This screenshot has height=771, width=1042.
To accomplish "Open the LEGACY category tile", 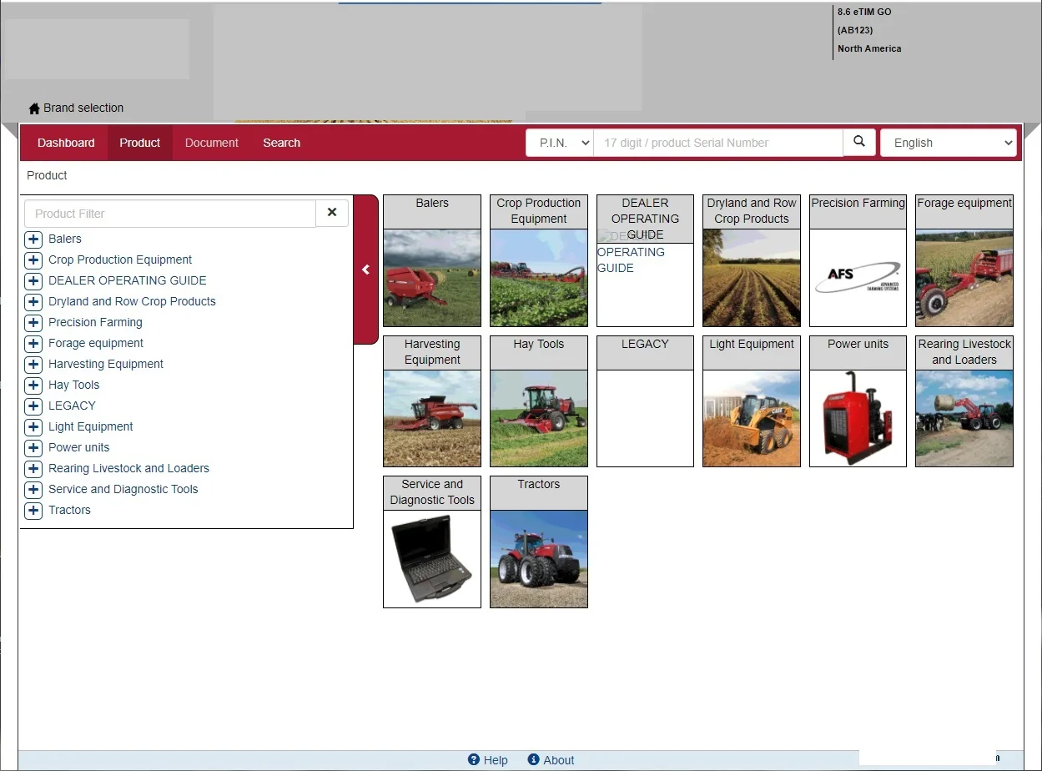I will [645, 401].
